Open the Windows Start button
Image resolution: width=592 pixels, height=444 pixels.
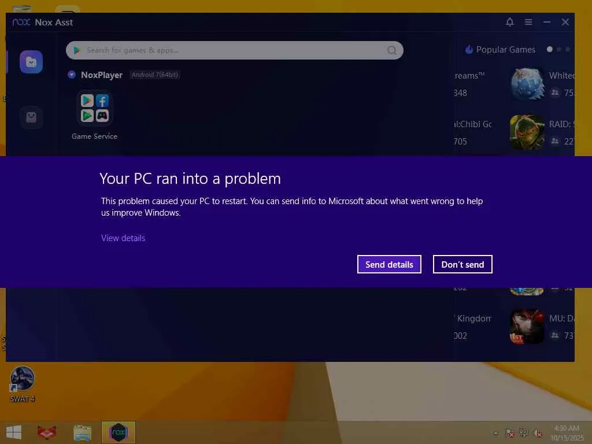tap(14, 432)
